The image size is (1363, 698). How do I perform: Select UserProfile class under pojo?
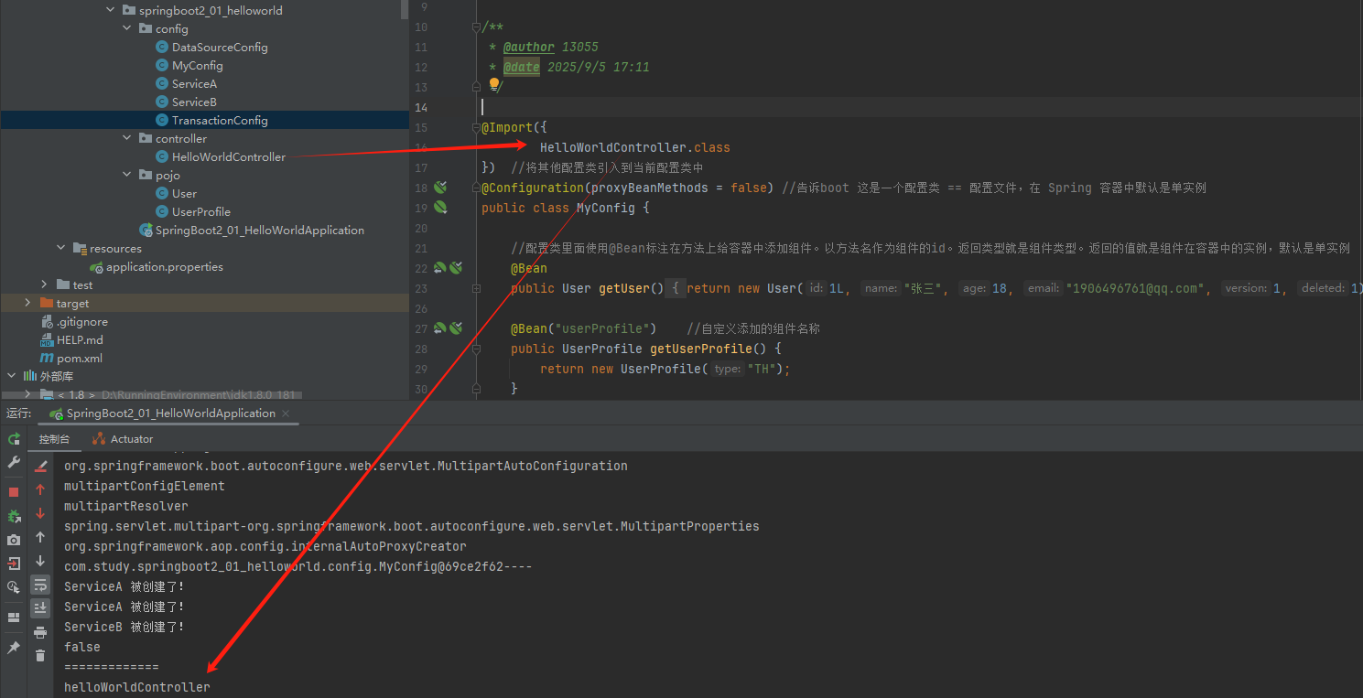coord(201,211)
